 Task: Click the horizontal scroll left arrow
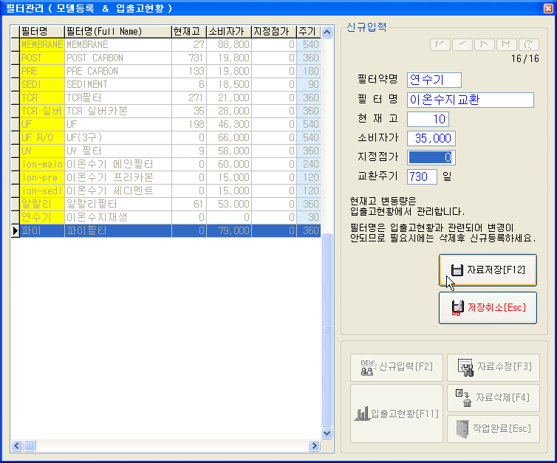click(x=17, y=445)
